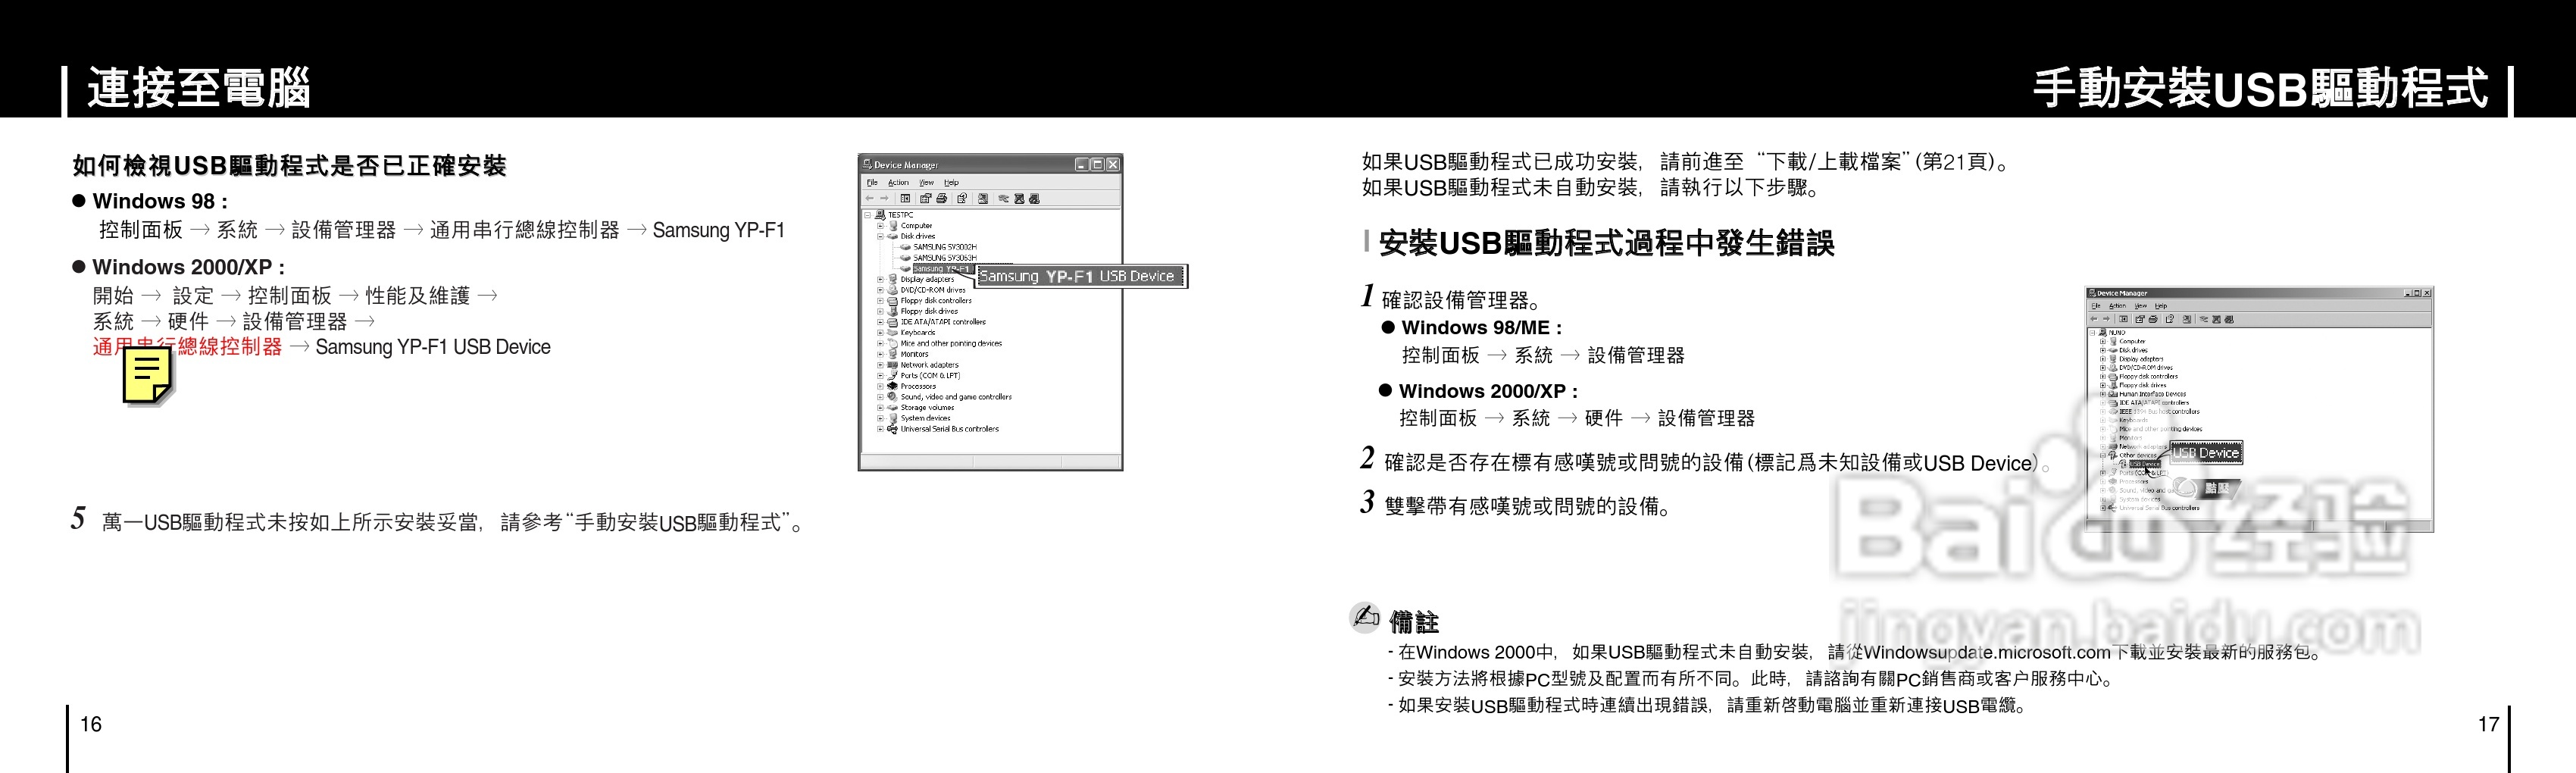
Task: Select IDE ATA/ATAPI controllers in NUNO tree
Action: click(x=2155, y=403)
